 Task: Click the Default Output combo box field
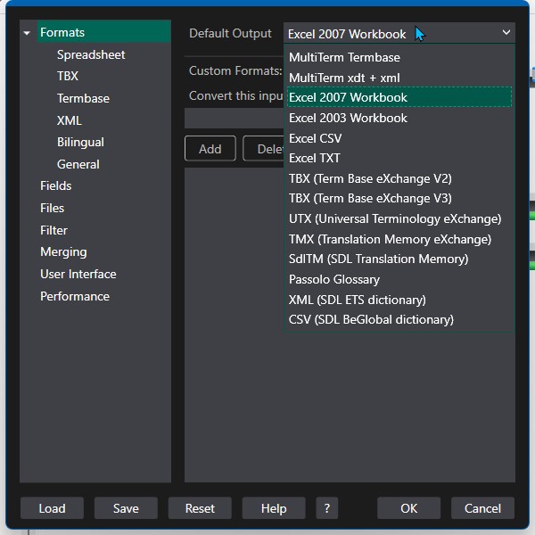[399, 33]
